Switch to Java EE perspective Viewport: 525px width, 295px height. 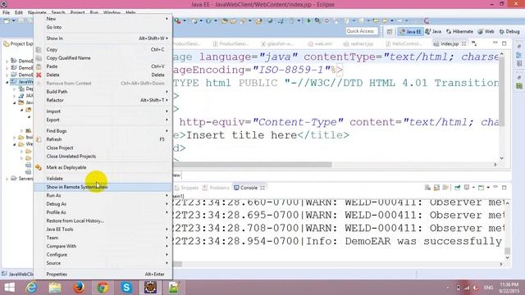[410, 31]
